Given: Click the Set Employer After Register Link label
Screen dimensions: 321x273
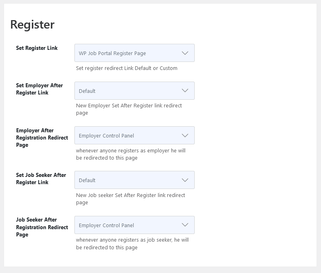Looking at the screenshot, I should (x=39, y=89).
